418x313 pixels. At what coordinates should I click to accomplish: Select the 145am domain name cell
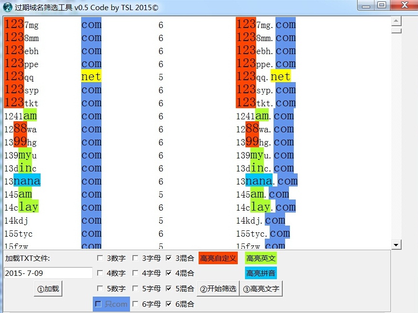point(18,195)
